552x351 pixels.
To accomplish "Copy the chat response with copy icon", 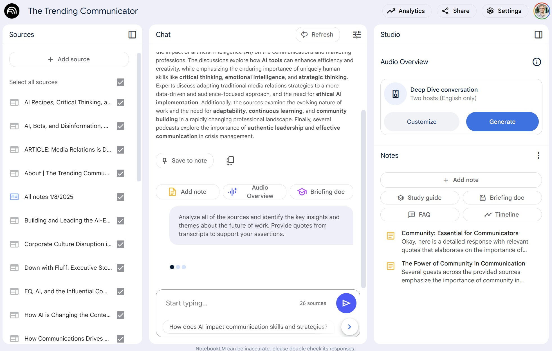I will pos(230,160).
